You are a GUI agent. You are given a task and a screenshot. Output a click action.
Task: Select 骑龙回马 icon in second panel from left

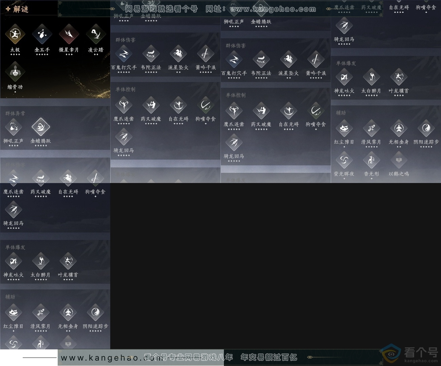pyautogui.click(x=124, y=137)
